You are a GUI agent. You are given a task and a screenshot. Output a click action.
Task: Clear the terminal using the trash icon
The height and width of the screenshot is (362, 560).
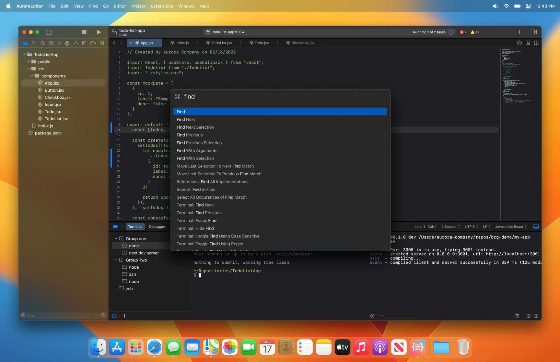pos(518,316)
